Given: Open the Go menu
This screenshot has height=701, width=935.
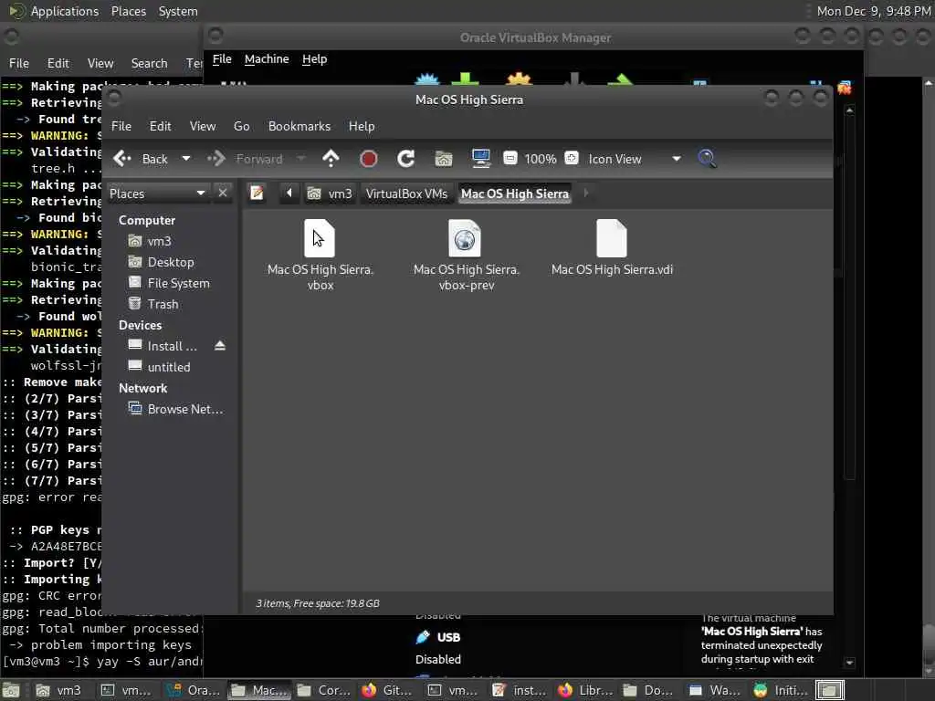Looking at the screenshot, I should (x=241, y=126).
